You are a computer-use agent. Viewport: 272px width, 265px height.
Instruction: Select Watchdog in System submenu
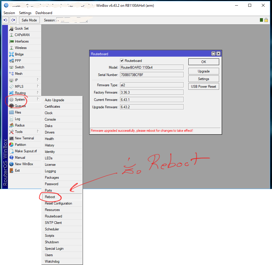point(62,261)
